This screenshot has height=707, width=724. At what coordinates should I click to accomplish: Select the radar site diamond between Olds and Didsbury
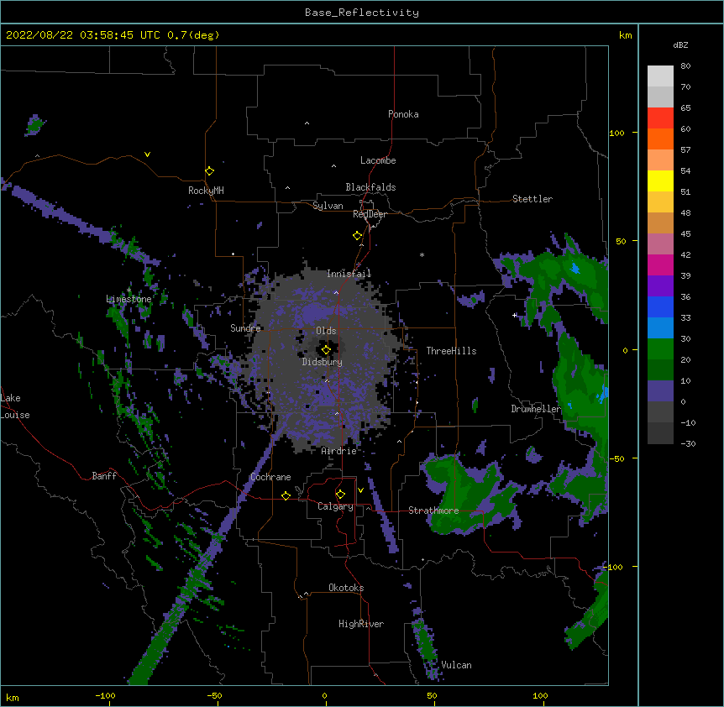(326, 350)
